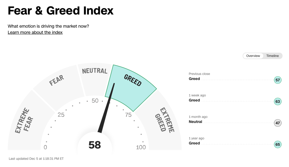289x167 pixels.
Task: Click the large 58 index value
Action: (95, 145)
